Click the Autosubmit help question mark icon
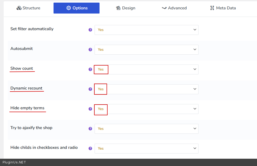257x166 pixels. click(90, 50)
